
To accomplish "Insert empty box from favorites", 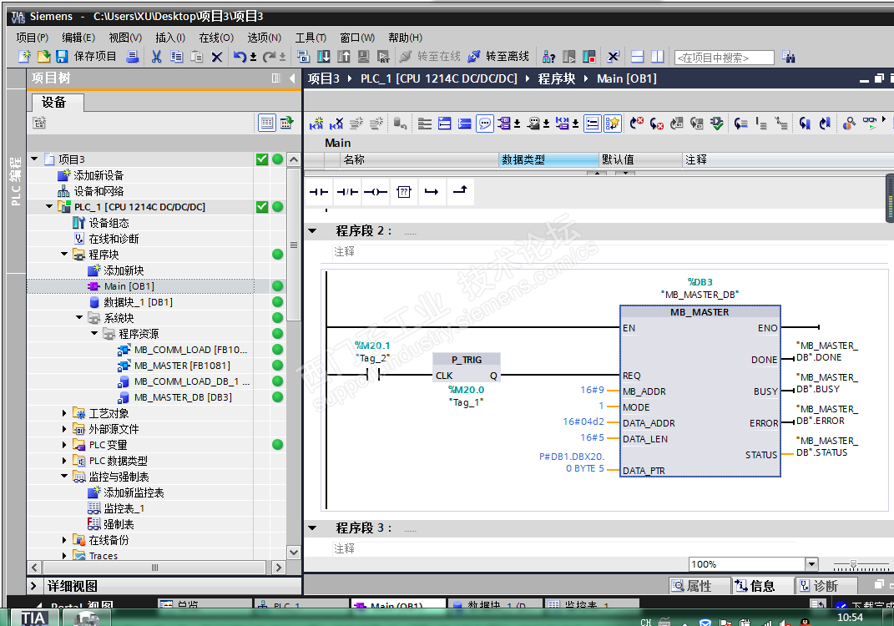I will pos(404,192).
